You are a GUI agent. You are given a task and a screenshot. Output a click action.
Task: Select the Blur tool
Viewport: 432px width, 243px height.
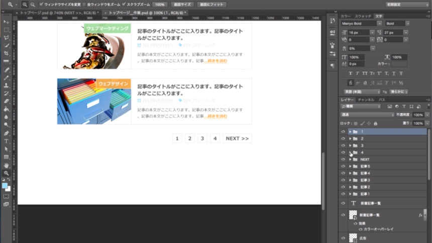click(6, 117)
